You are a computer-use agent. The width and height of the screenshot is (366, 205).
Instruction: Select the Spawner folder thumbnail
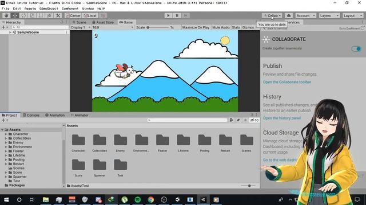tap(100, 168)
